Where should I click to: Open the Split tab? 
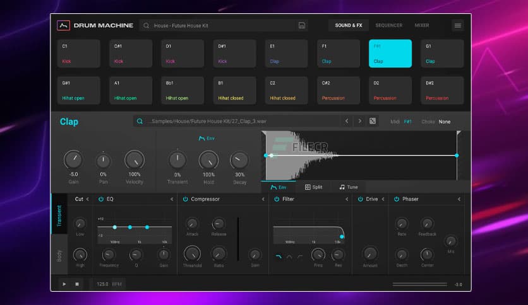(x=313, y=187)
